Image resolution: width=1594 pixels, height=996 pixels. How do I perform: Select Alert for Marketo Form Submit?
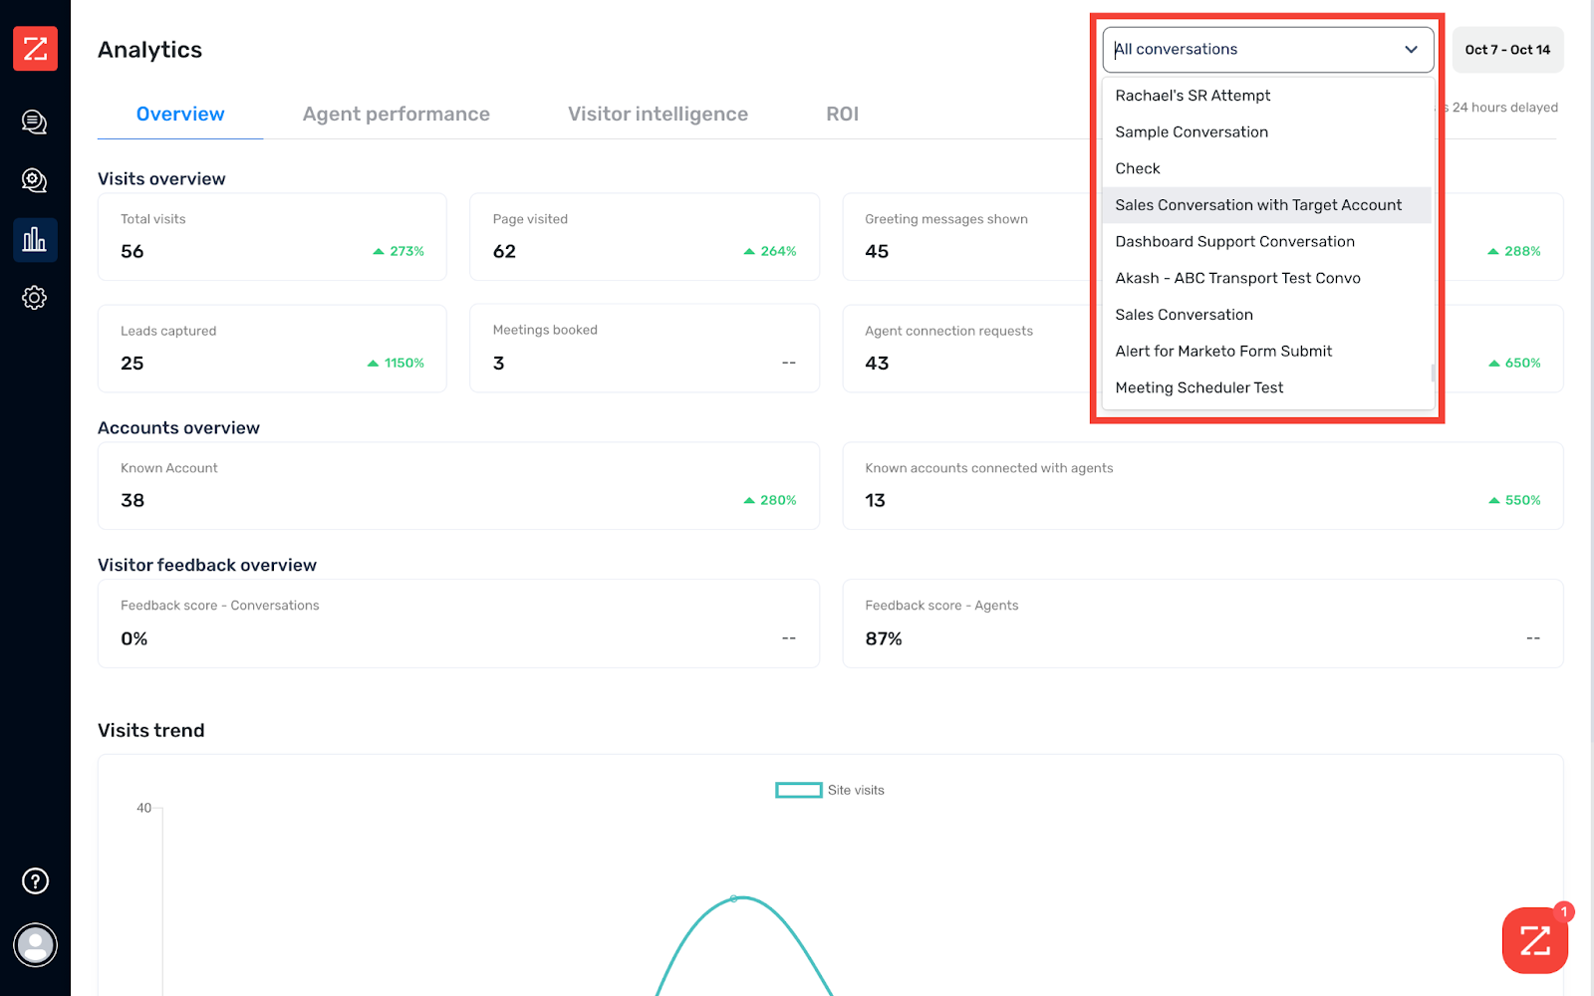pyautogui.click(x=1267, y=352)
